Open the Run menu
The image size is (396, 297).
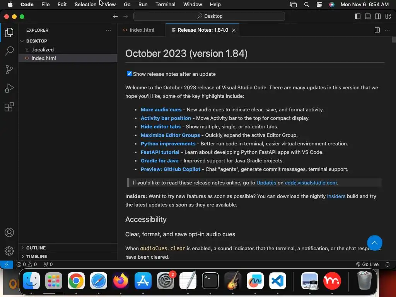[x=143, y=5]
